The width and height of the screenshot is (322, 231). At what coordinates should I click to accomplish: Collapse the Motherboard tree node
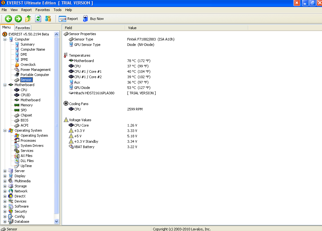pos(5,85)
